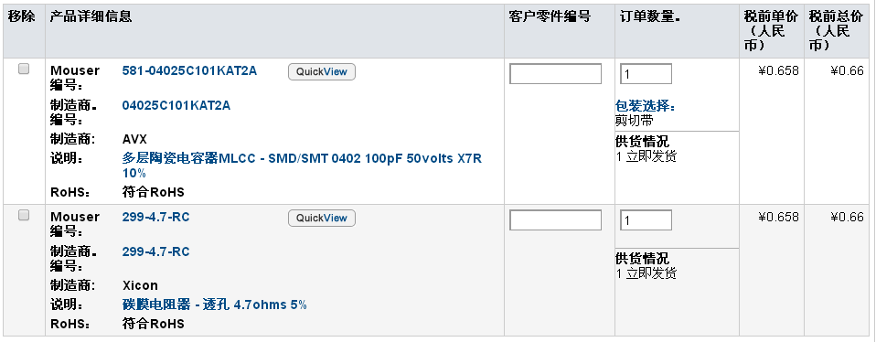Click the 订单数量 column header

point(650,16)
